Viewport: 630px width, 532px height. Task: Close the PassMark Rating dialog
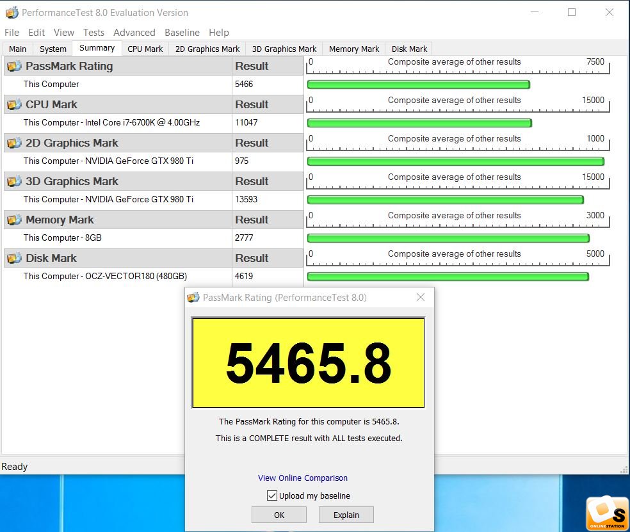421,297
